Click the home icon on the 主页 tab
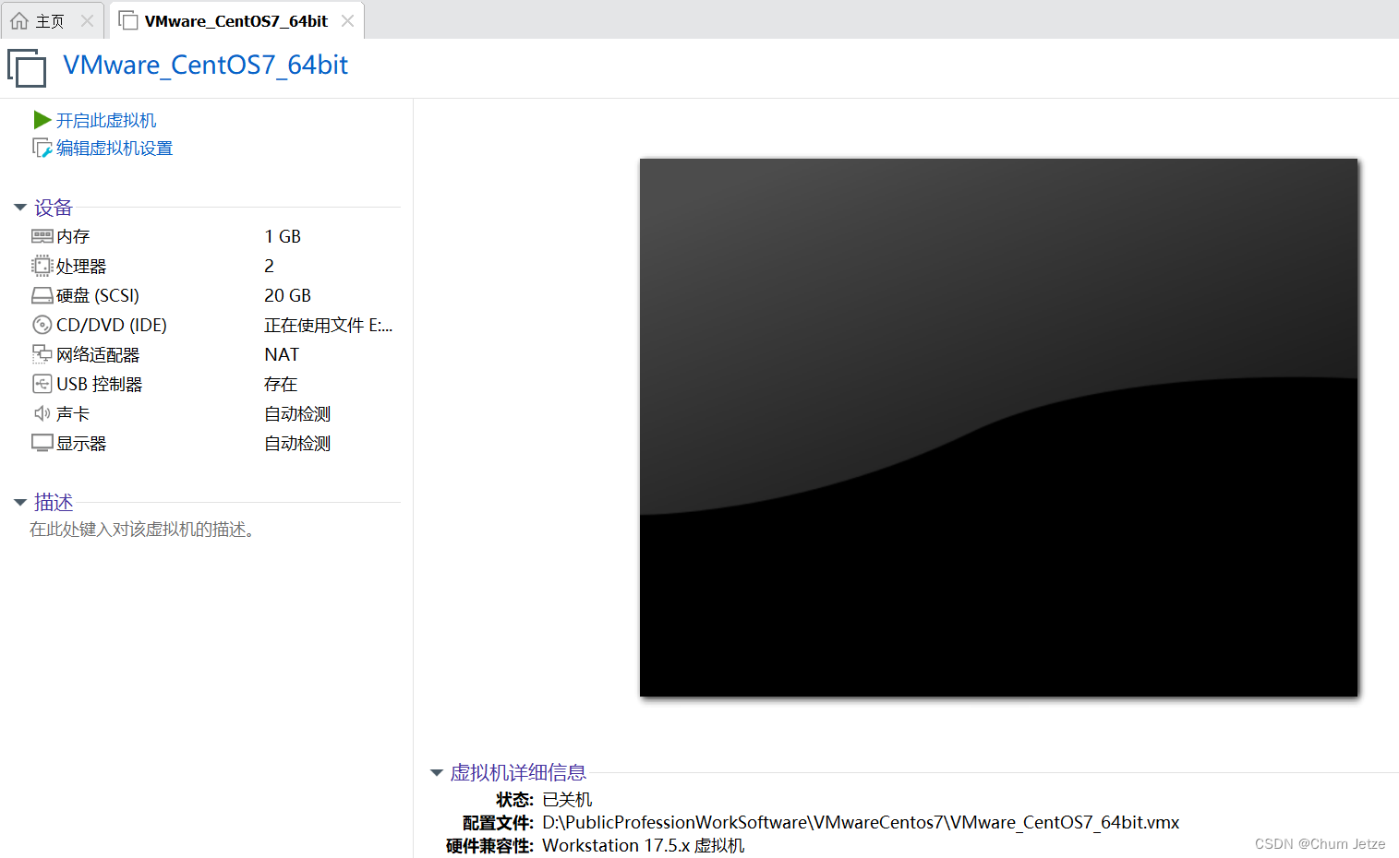This screenshot has width=1399, height=858. click(x=19, y=20)
